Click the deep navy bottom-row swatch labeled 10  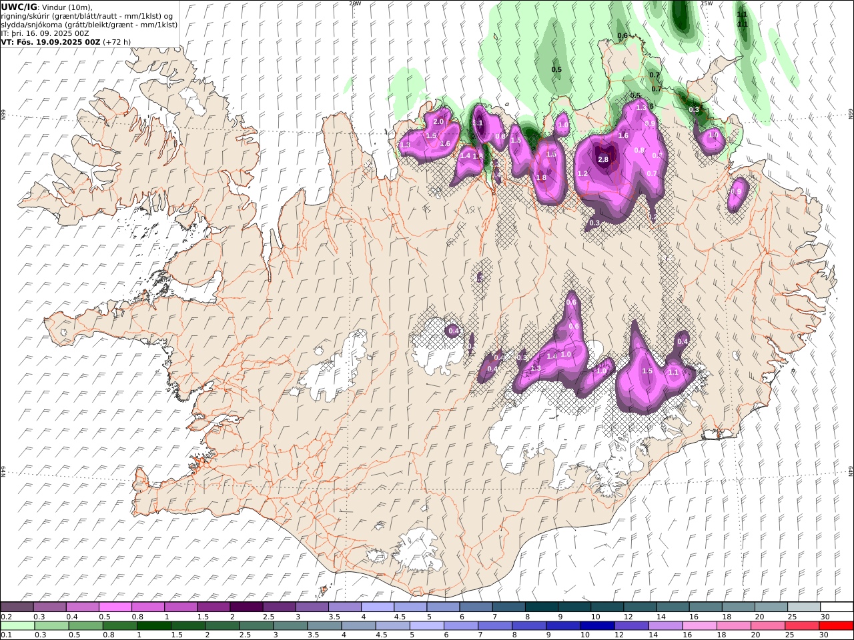pyautogui.click(x=597, y=625)
